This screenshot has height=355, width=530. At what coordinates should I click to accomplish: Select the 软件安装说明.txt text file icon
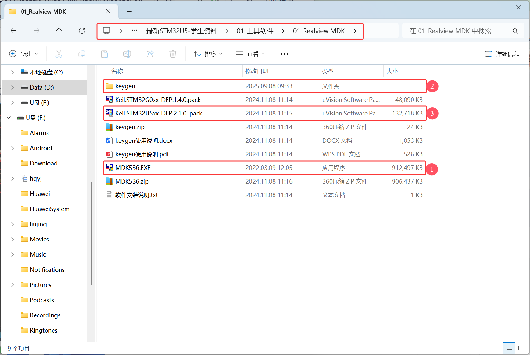(x=109, y=195)
